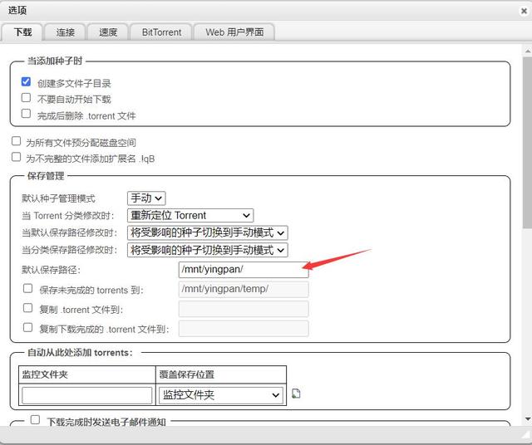This screenshot has height=445, width=532.
Task: Enable 复制 .torrent 文件到 checkbox
Action: click(x=28, y=309)
